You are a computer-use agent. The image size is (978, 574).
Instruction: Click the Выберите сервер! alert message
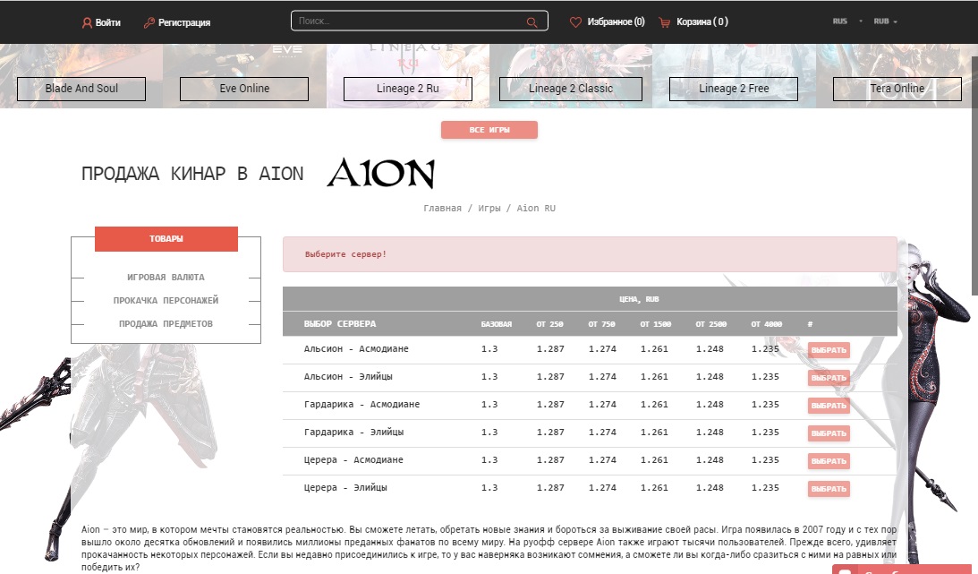point(590,254)
